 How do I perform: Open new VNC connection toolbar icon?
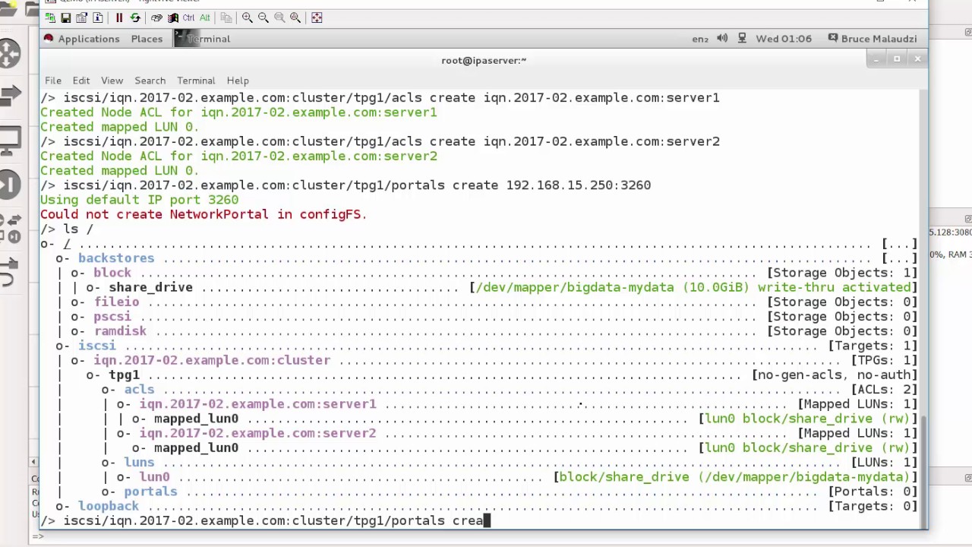50,17
